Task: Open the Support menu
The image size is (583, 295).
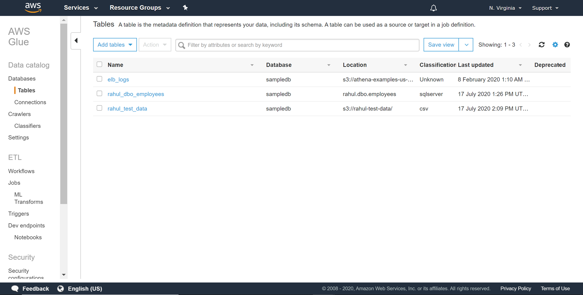Action: click(x=545, y=8)
